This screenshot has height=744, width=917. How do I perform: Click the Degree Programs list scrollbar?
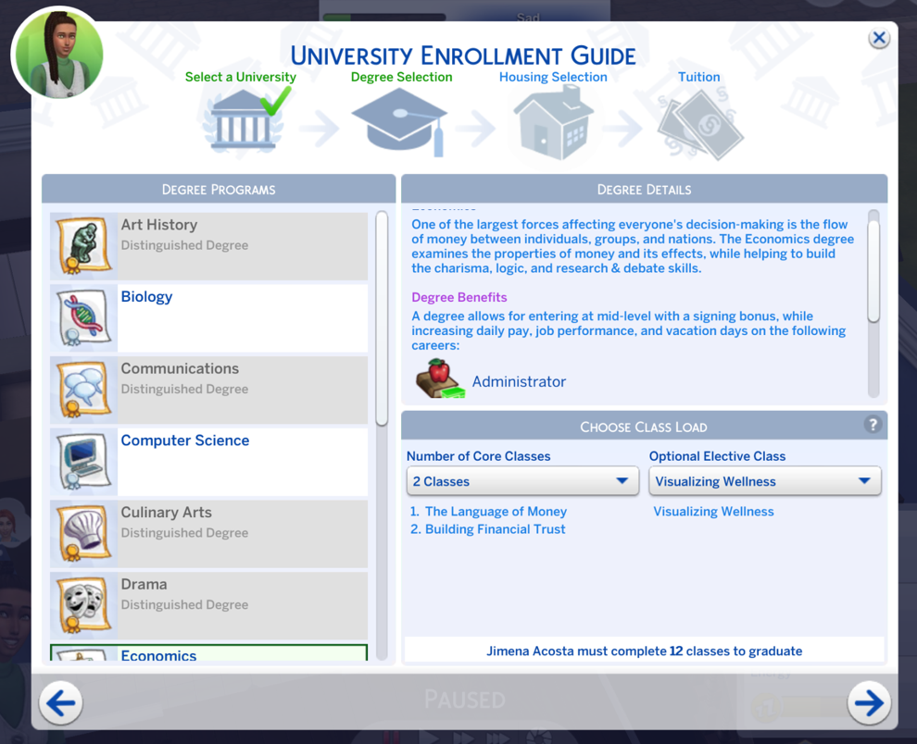[382, 318]
